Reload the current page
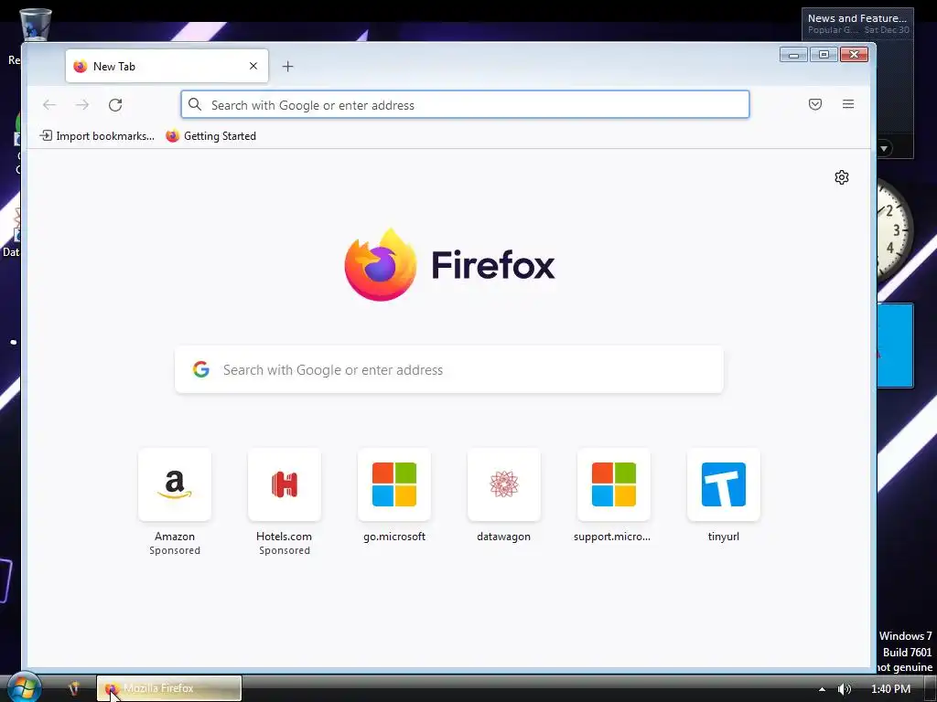The image size is (937, 702). click(x=115, y=105)
